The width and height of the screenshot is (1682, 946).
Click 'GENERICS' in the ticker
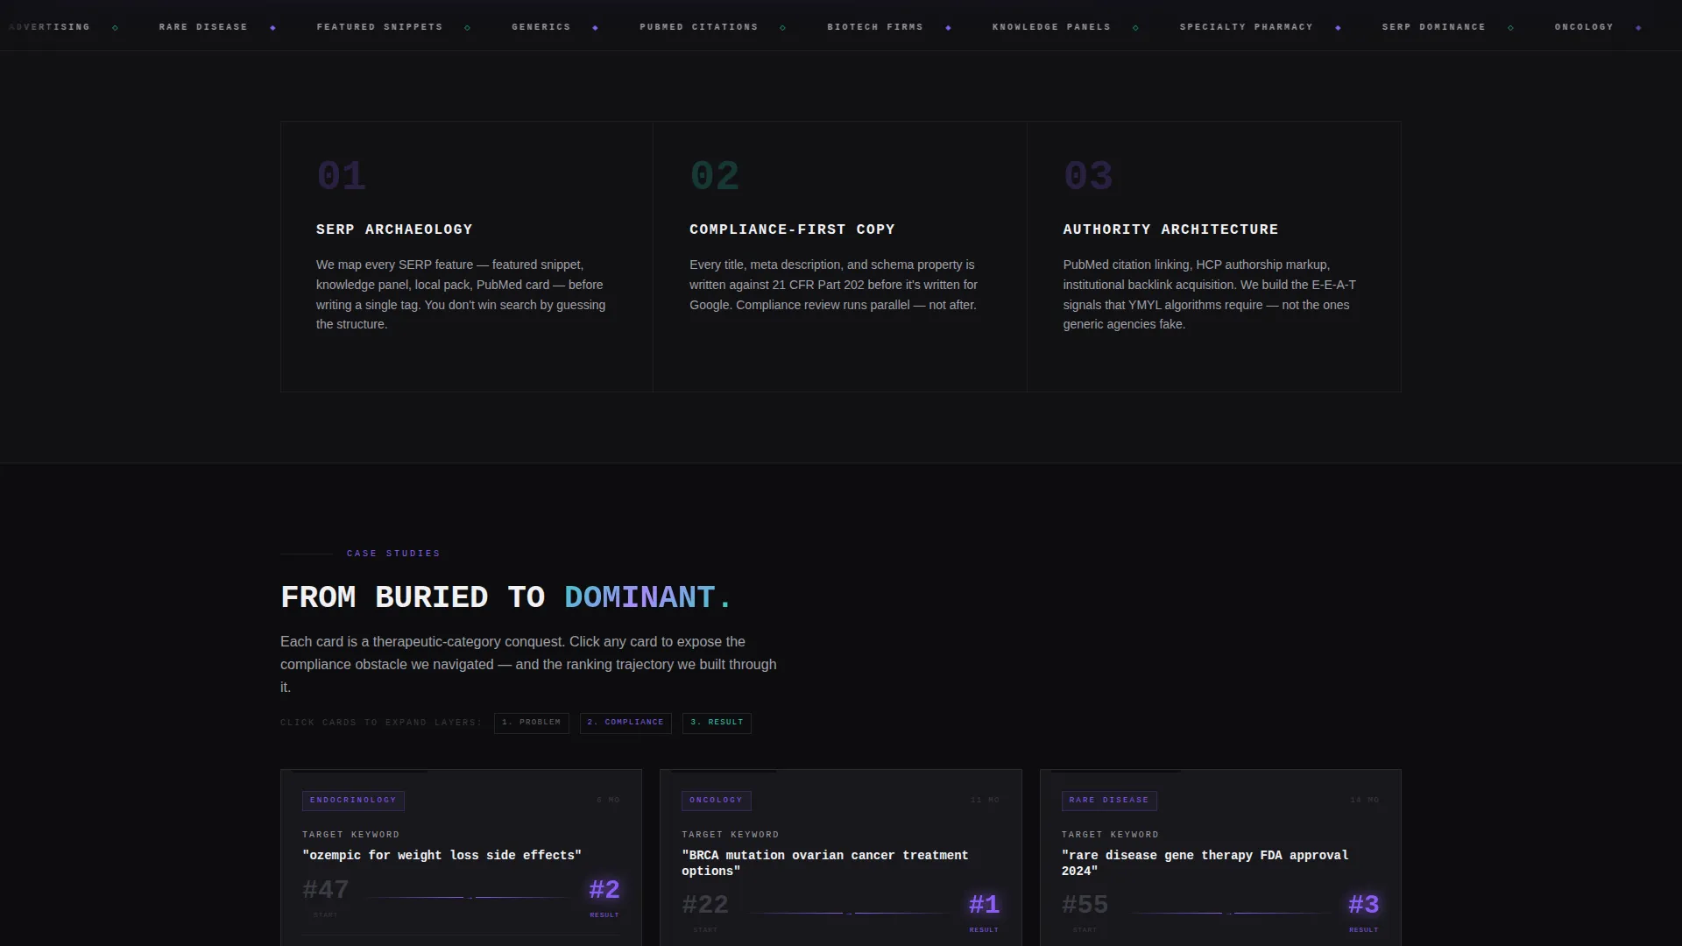point(541,27)
